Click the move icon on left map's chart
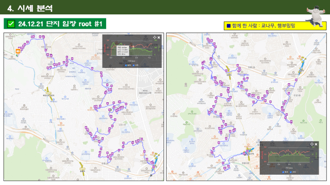The height and width of the screenshot is (185, 330). click(155, 38)
